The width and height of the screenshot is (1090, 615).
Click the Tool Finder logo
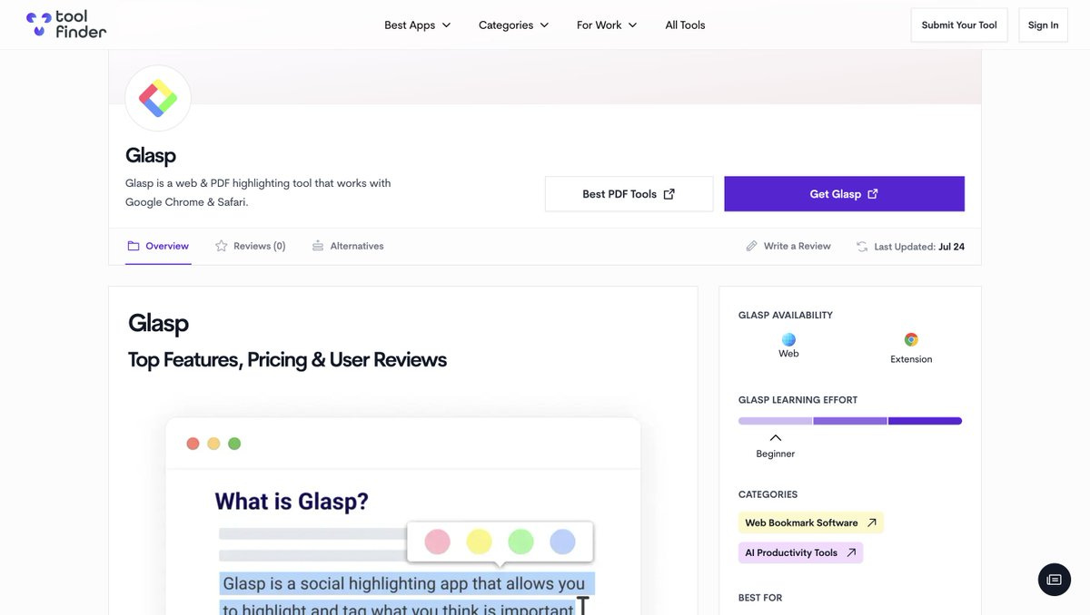(x=66, y=24)
